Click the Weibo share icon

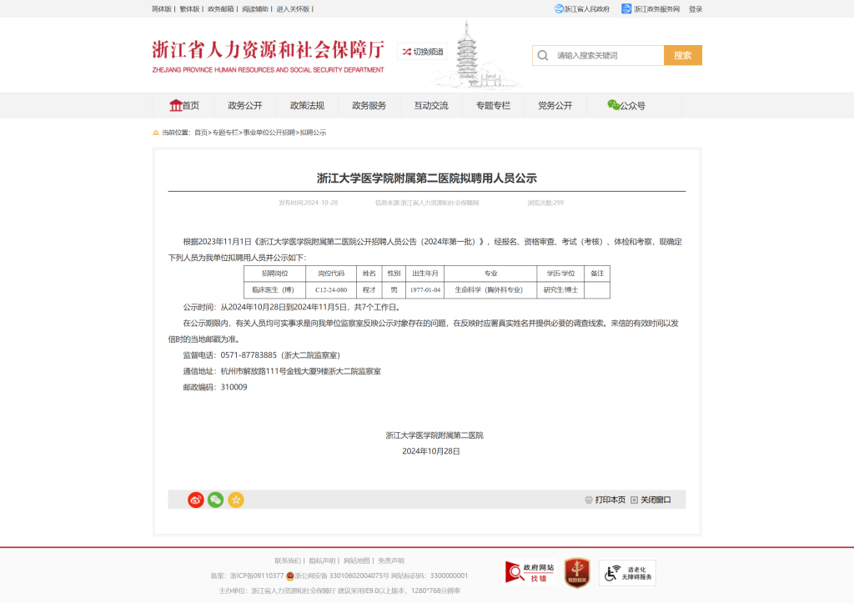tap(196, 500)
